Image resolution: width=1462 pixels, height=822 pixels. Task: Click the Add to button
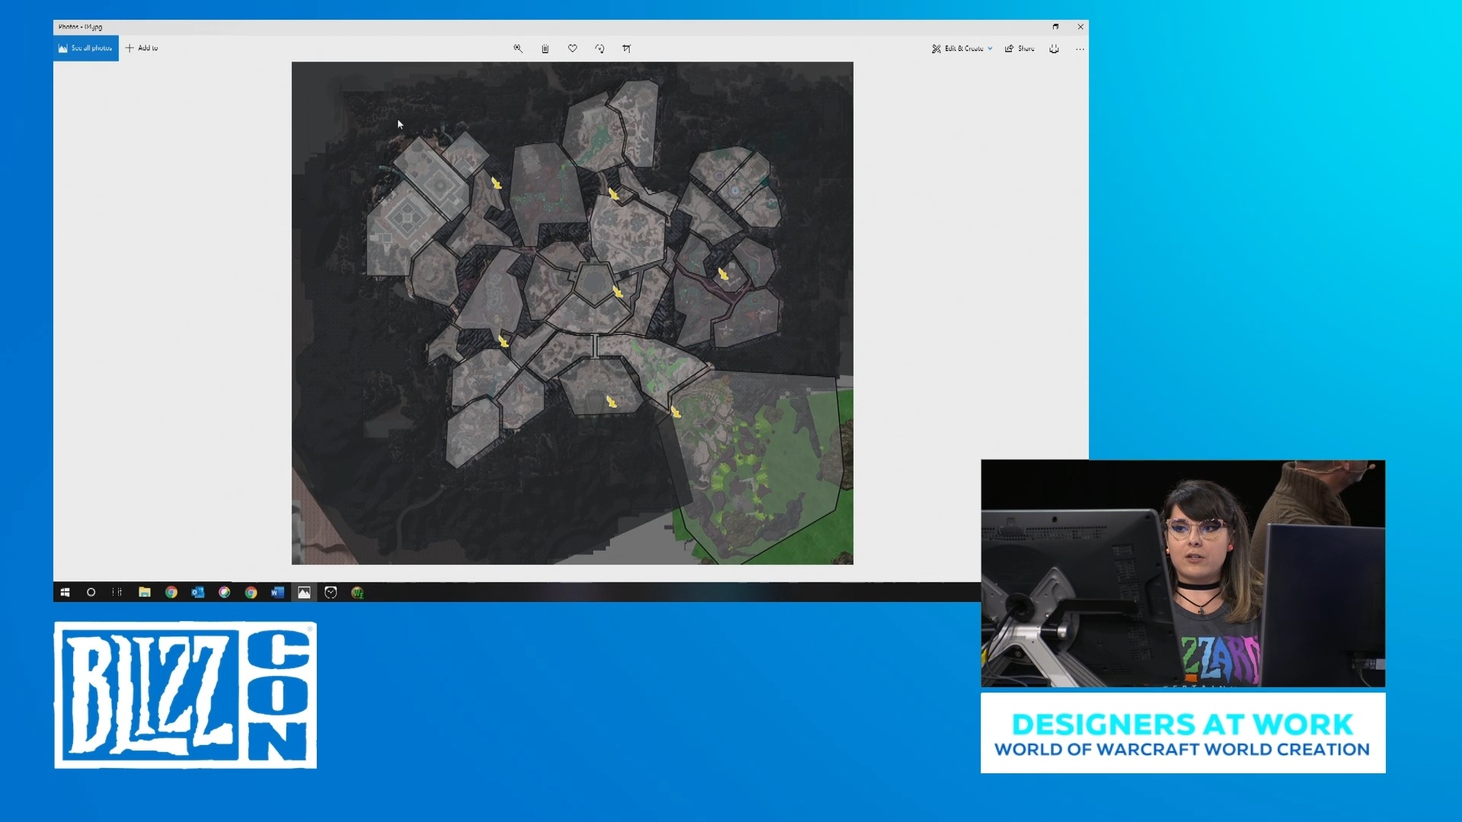[x=141, y=48]
